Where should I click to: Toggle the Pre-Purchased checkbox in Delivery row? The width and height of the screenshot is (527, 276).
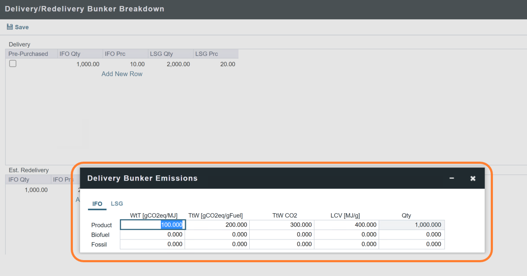13,64
